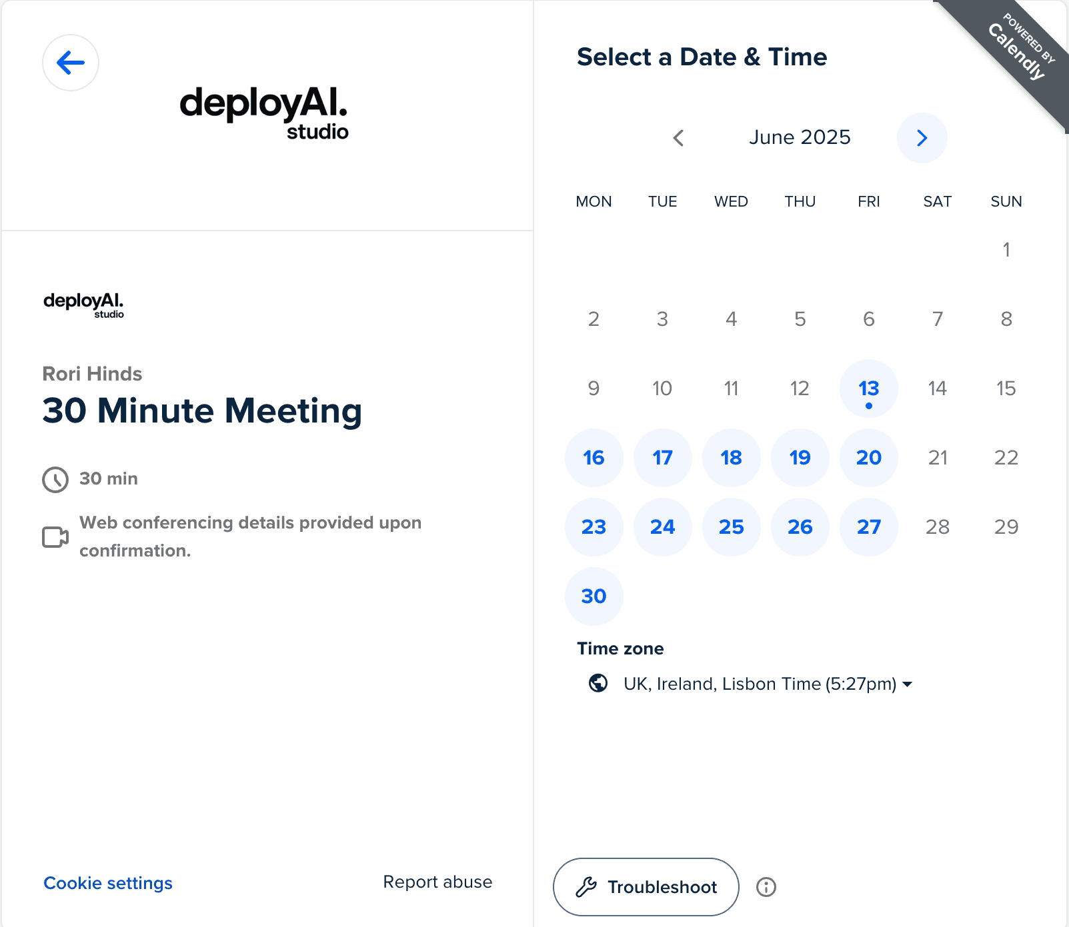
Task: Select June 30 on the calendar
Action: [x=594, y=596]
